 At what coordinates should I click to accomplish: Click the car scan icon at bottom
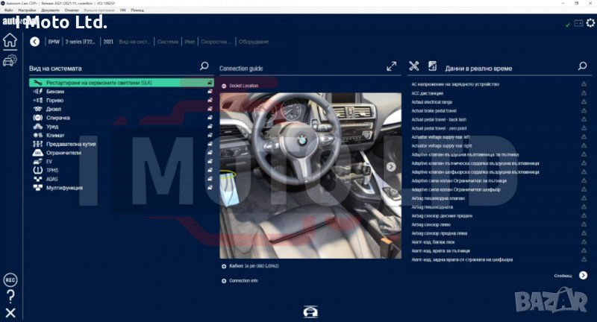307,311
